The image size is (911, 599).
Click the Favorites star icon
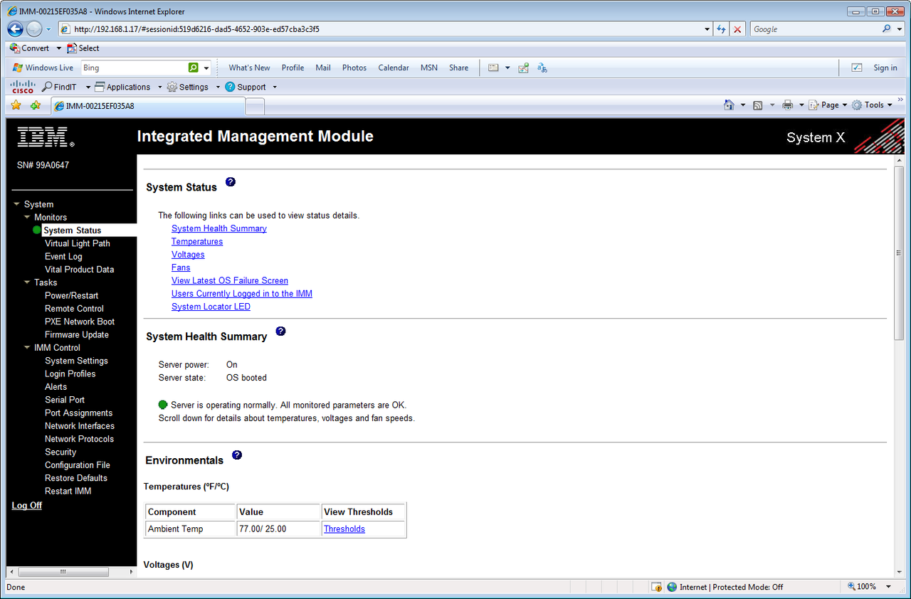[x=16, y=105]
